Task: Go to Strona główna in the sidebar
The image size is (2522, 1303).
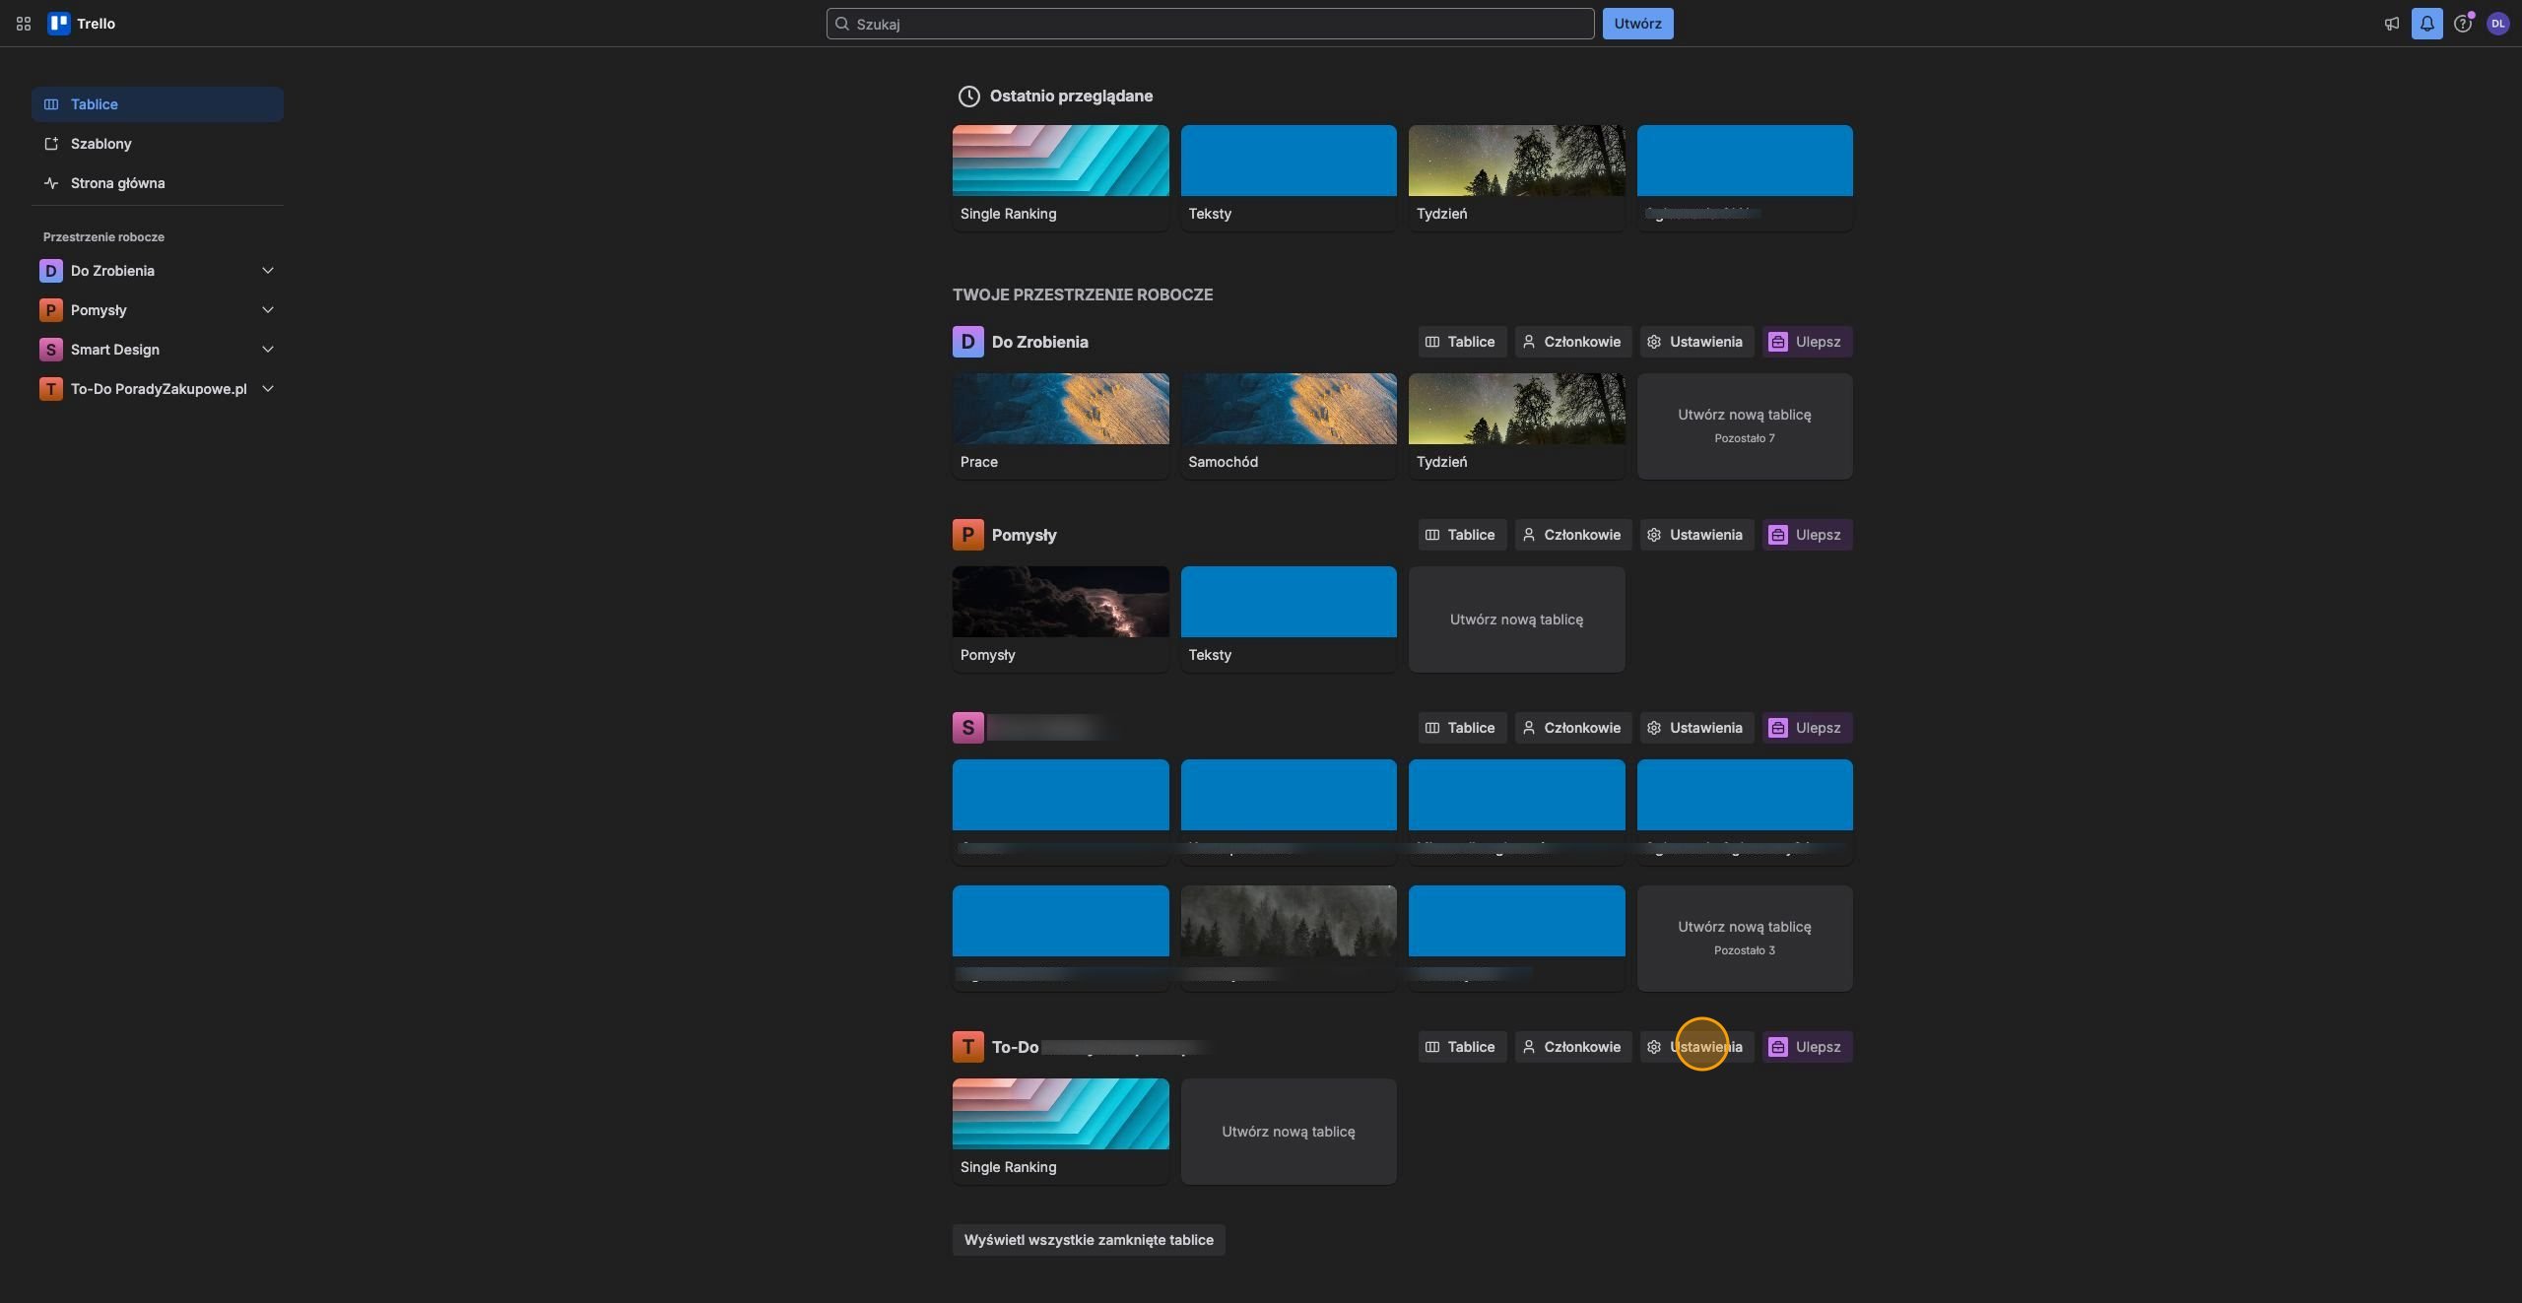Action: pos(158,183)
